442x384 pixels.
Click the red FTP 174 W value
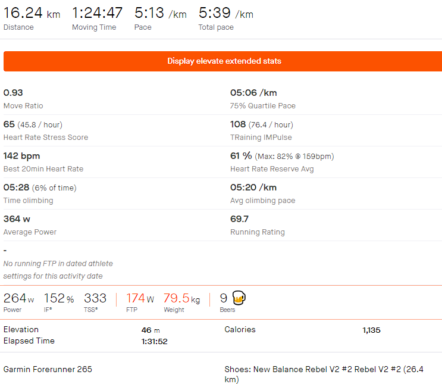pos(140,298)
